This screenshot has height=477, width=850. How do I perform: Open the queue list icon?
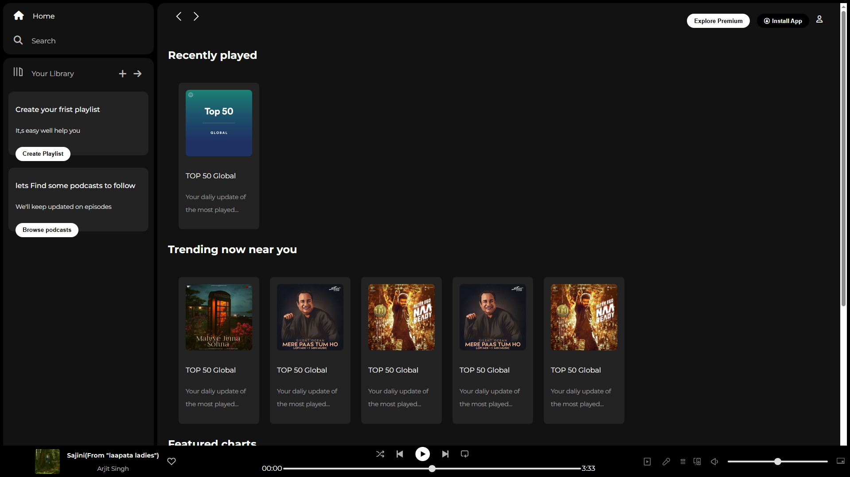coord(683,462)
